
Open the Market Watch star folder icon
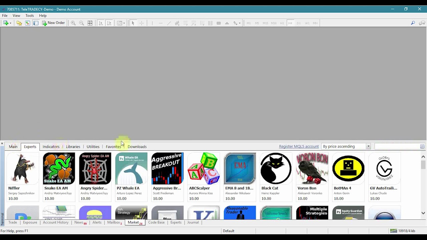(x=19, y=23)
